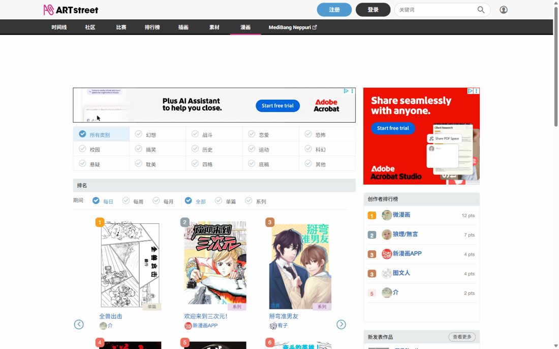Go to next ranking page arrow
This screenshot has height=349, width=559.
tap(341, 325)
